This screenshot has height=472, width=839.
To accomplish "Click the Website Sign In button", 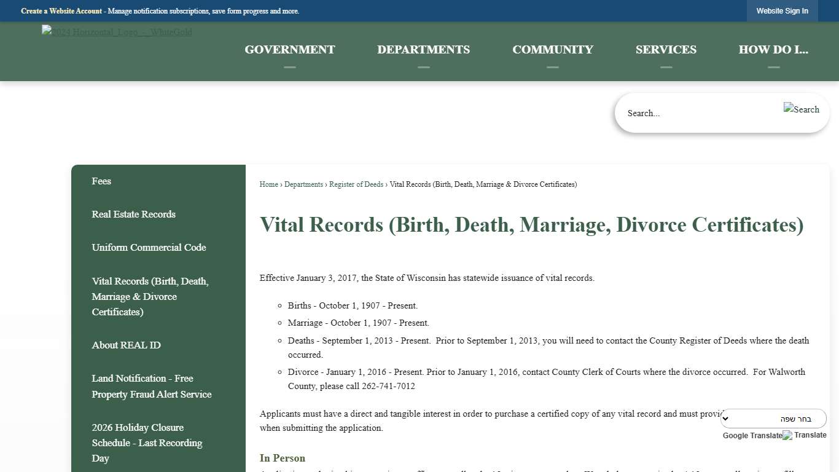I will 782,10.
